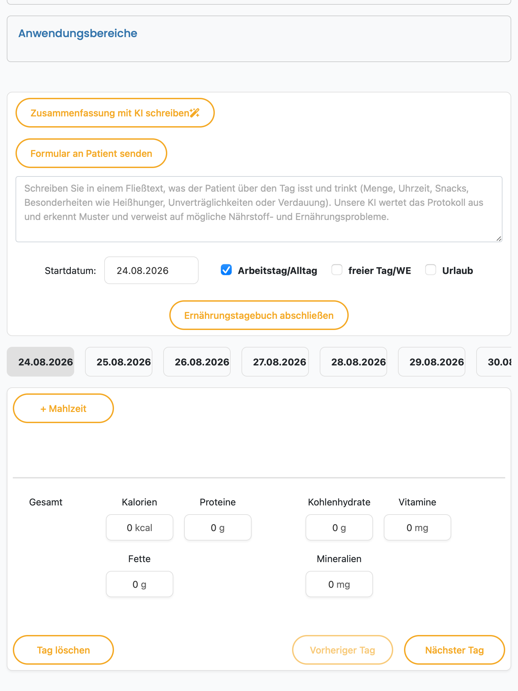518x691 pixels.
Task: Add a meal with + Mahlzeit
Action: click(x=63, y=408)
